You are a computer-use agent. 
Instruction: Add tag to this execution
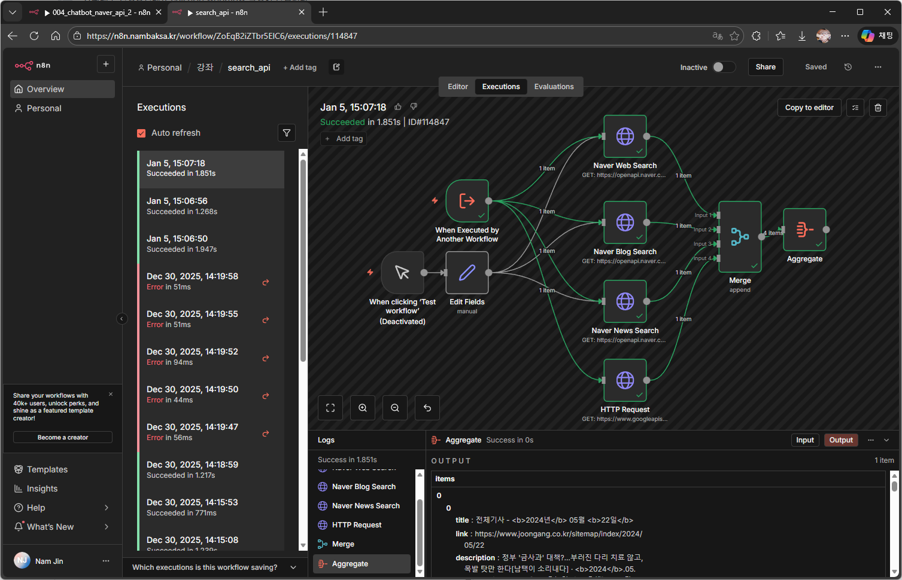[x=344, y=139]
